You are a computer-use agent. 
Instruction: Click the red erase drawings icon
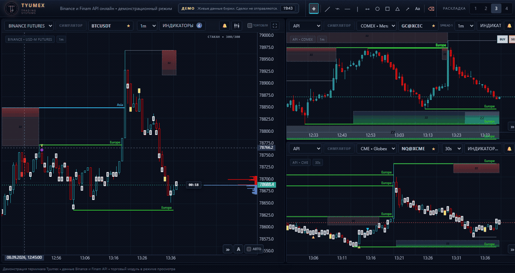click(431, 9)
